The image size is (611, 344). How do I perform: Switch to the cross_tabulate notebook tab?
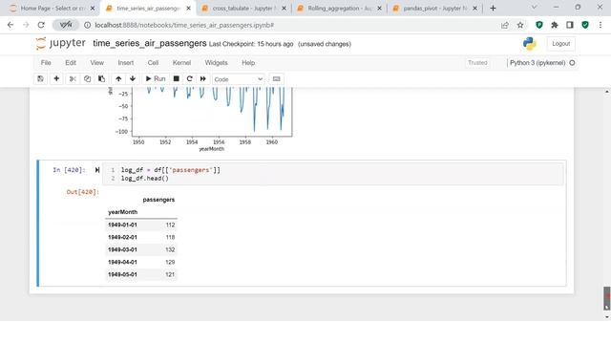pos(243,9)
